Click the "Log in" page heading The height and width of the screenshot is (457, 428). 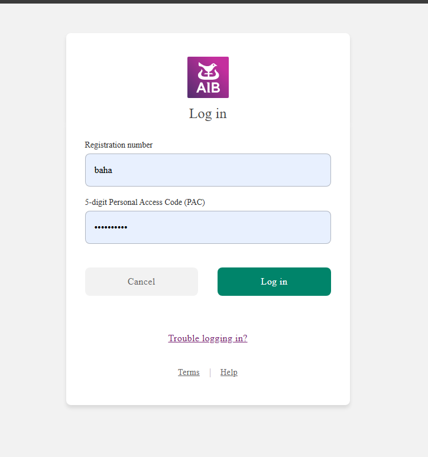coord(207,113)
